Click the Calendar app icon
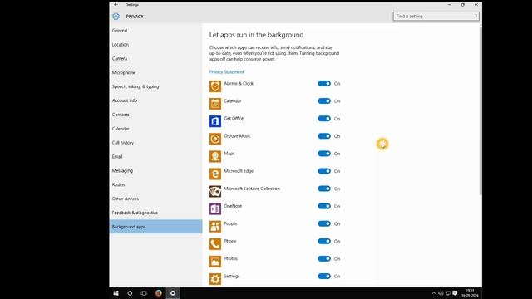 [x=215, y=104]
